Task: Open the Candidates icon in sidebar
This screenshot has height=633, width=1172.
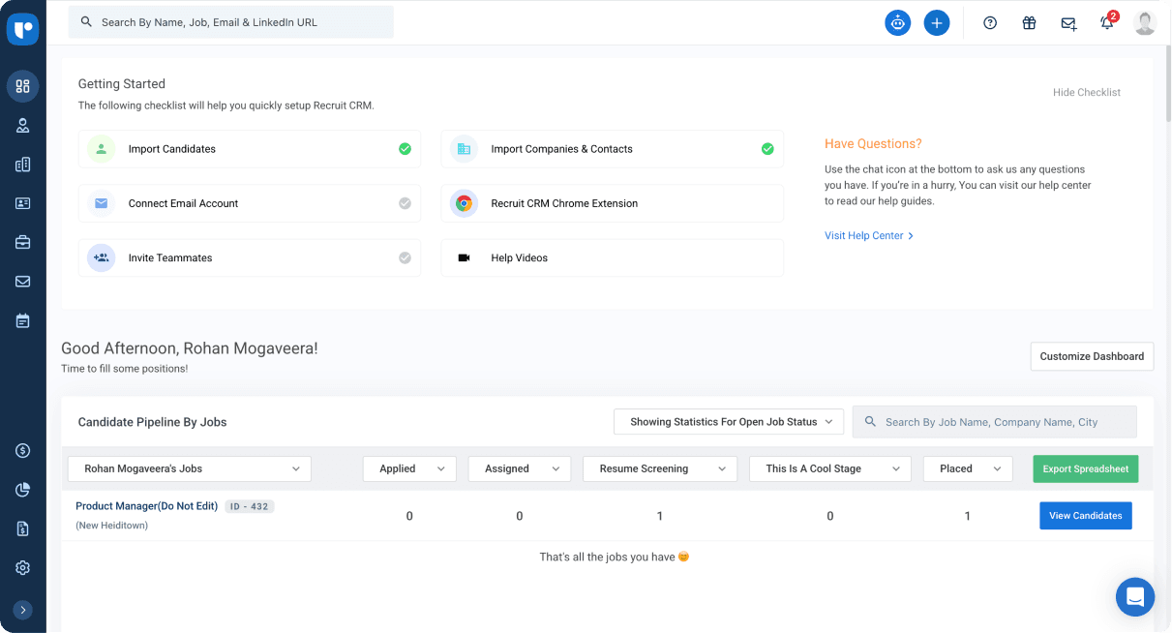Action: click(22, 126)
